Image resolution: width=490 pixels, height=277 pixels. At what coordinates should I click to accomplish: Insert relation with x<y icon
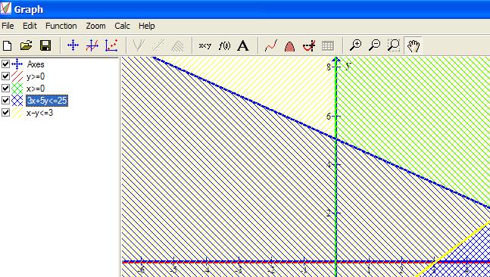tap(205, 46)
